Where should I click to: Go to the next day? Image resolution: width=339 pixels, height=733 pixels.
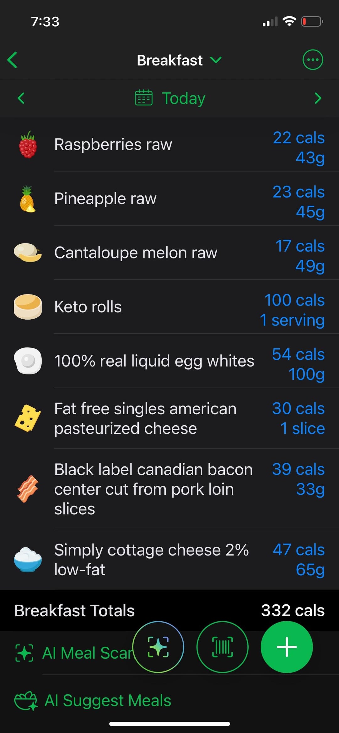[x=318, y=98]
